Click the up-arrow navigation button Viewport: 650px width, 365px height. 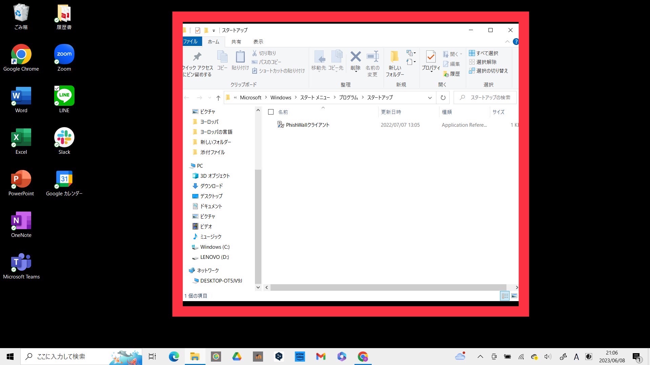[218, 98]
